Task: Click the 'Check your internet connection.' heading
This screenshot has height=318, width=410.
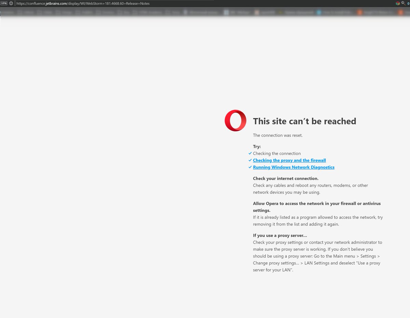Action: (286, 178)
